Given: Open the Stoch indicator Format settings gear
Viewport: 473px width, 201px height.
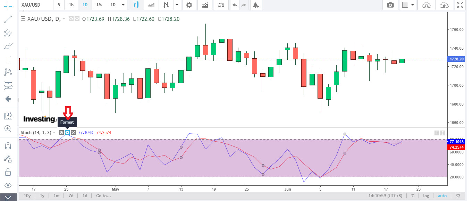Looking at the screenshot, I should click(x=67, y=133).
